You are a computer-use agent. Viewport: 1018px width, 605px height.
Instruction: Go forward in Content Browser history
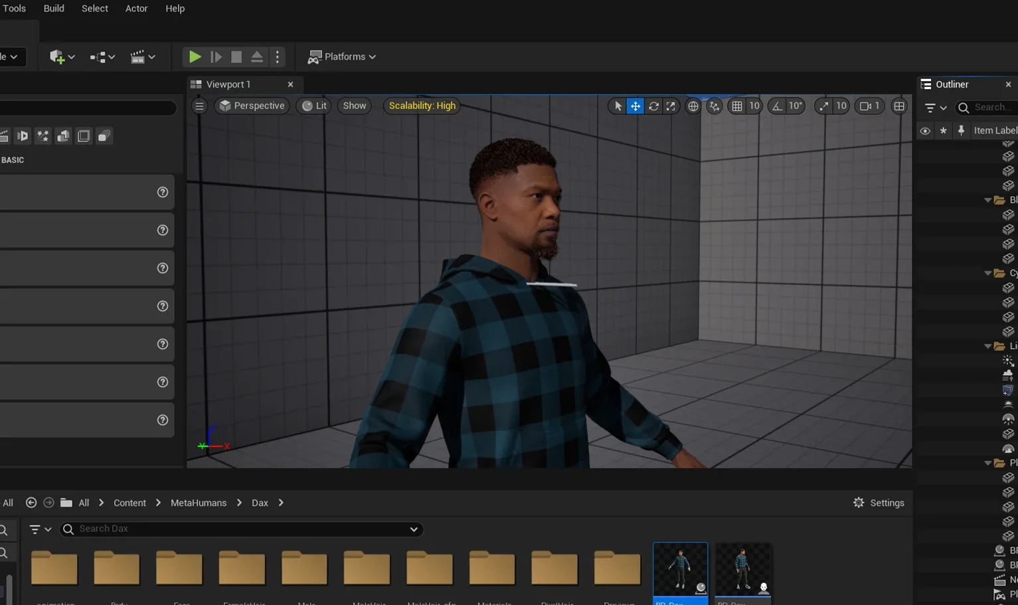tap(48, 503)
